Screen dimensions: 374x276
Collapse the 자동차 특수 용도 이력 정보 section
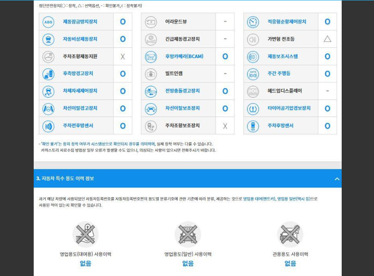point(337,179)
